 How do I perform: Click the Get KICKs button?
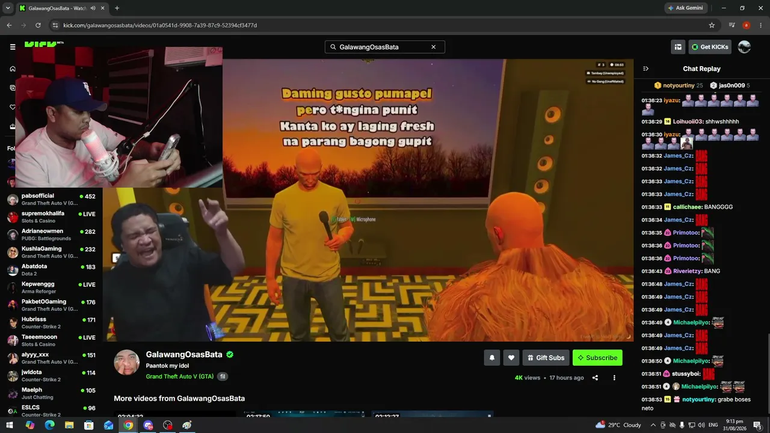[x=710, y=47]
